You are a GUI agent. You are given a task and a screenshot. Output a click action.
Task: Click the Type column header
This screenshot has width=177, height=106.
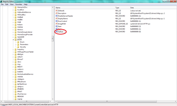tap(122, 8)
